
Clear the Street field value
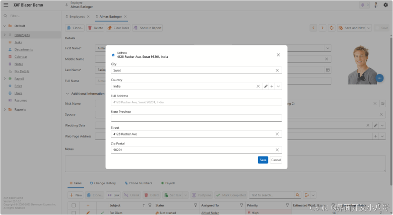click(x=277, y=134)
